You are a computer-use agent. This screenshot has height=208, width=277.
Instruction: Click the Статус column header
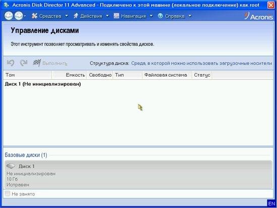202,75
